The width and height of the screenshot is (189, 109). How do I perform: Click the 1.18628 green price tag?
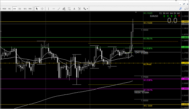point(185,37)
